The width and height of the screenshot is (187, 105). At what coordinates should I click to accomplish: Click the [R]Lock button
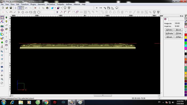tap(178, 30)
